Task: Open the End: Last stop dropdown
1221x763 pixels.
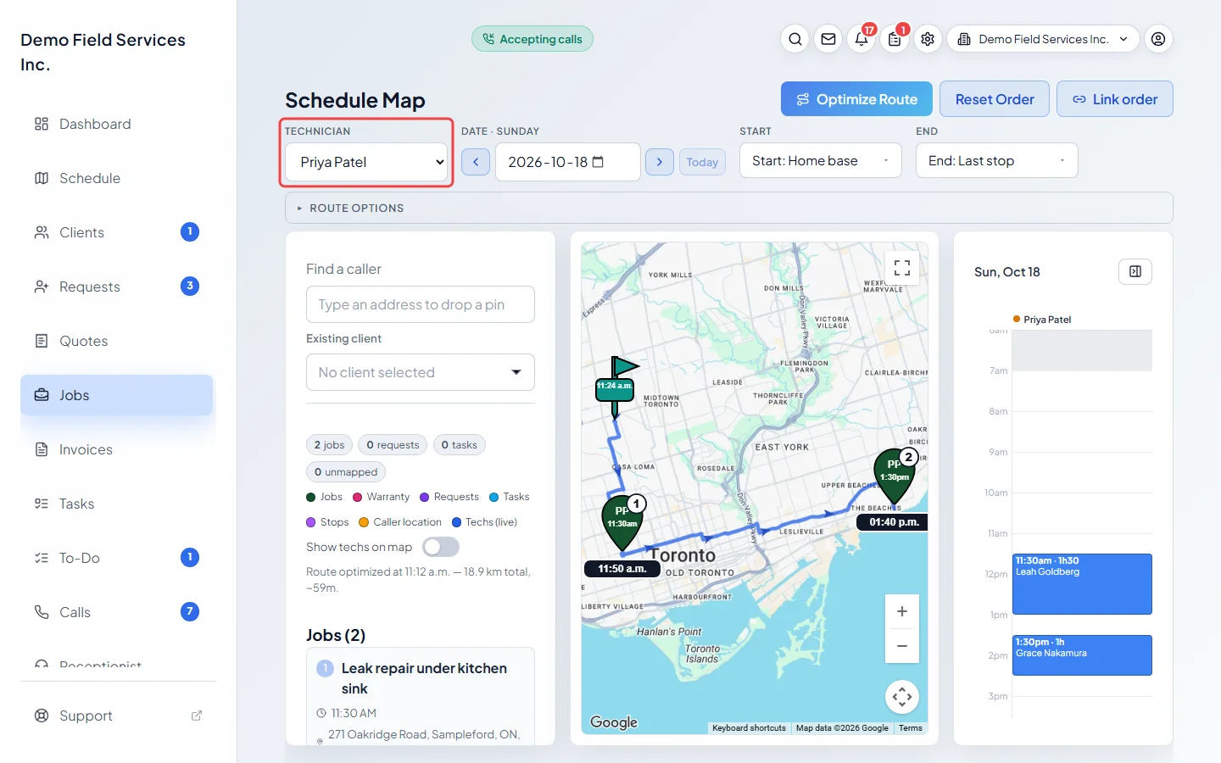Action: 997,160
